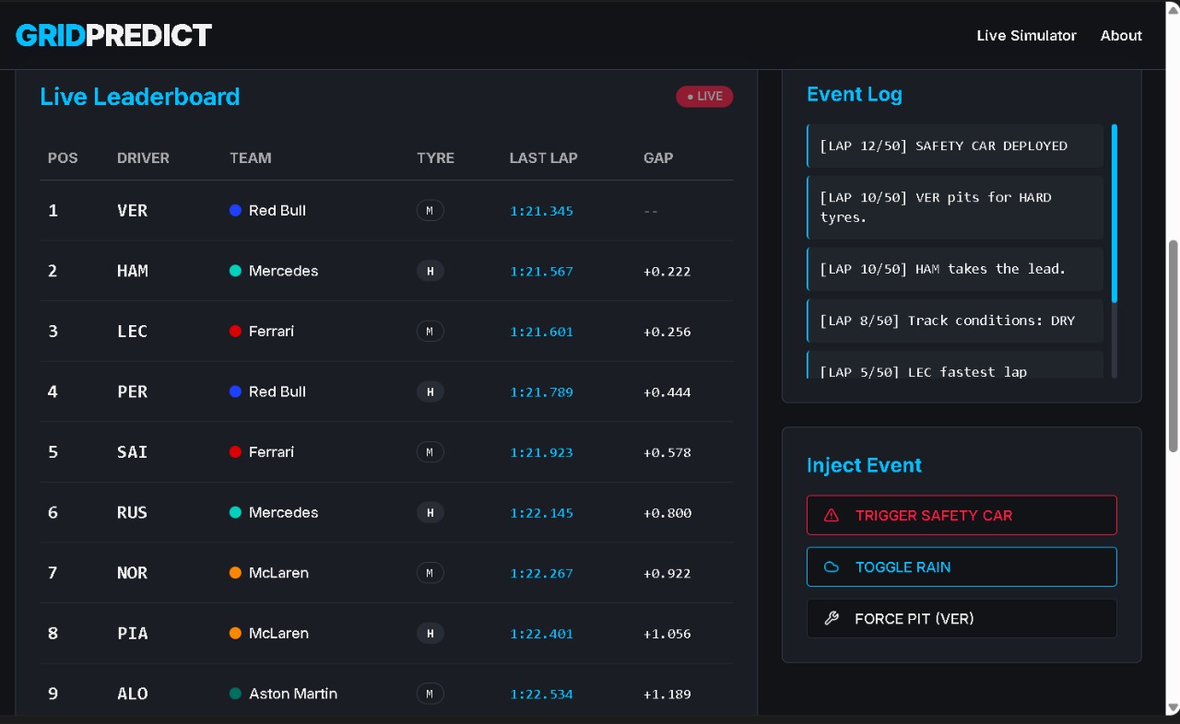Select the 'SAFETY CAR DEPLOYED' log entry
The width and height of the screenshot is (1180, 724).
coord(955,146)
